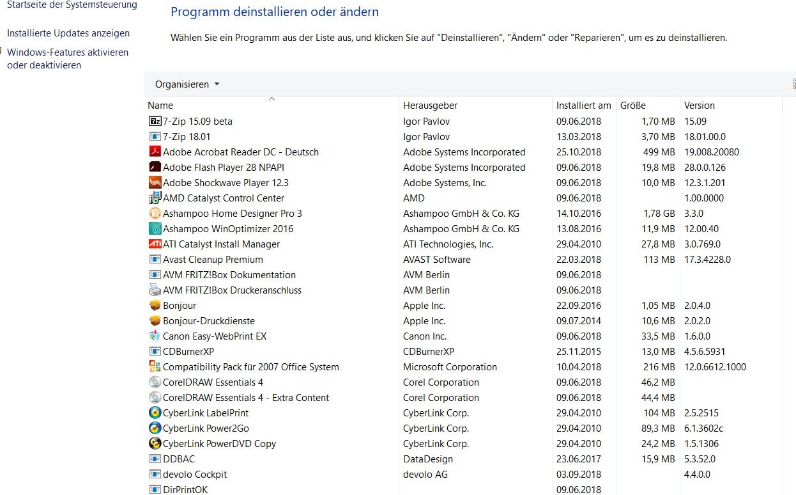This screenshot has width=796, height=495.
Task: Select the row 7-Zip 15.09 beta
Action: point(463,121)
